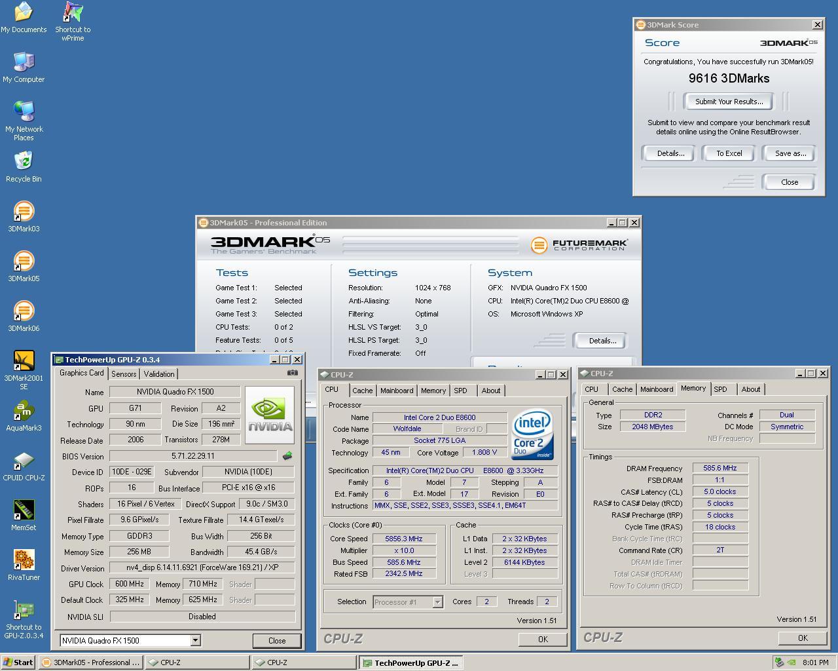Screen dimensions: 838x671
Task: Open Memory tab in left CPU-Z
Action: tap(433, 391)
